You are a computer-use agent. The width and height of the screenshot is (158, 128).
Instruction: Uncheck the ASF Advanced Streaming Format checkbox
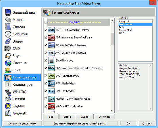(46, 38)
